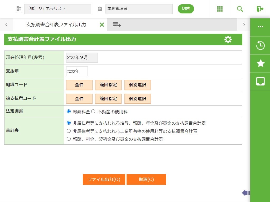Open the history clock icon in sidebar
The height and width of the screenshot is (202, 270).
coord(260,46)
